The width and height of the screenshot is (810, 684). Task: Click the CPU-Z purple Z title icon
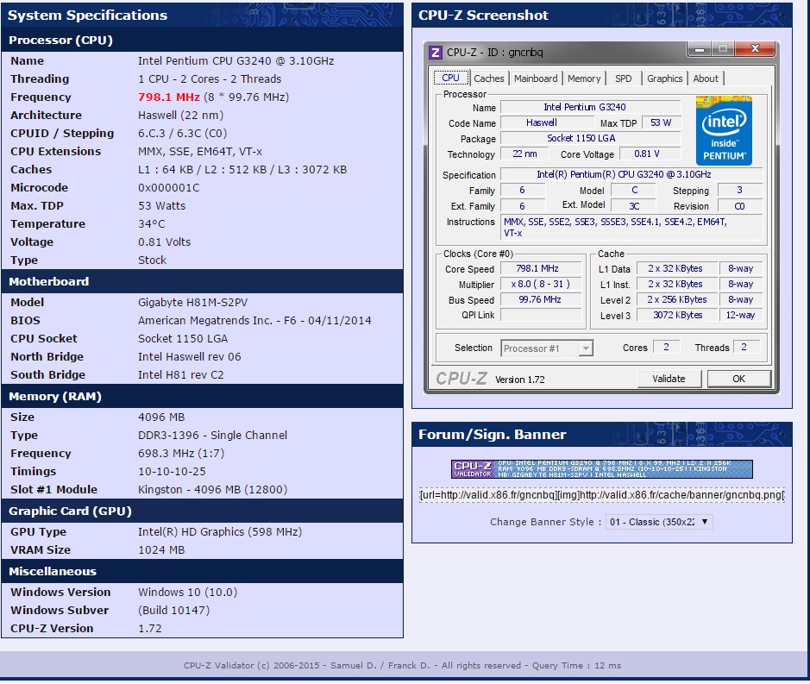click(436, 53)
